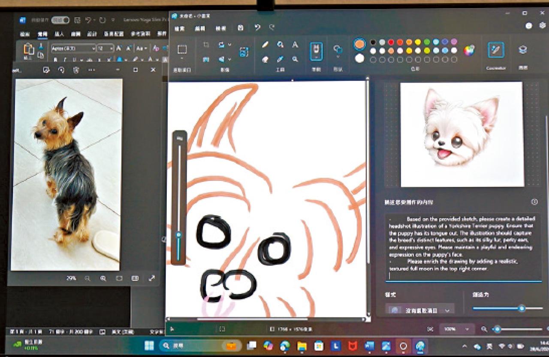This screenshot has height=357, width=549.
Task: Select the Pencil tool
Action: (x=265, y=44)
